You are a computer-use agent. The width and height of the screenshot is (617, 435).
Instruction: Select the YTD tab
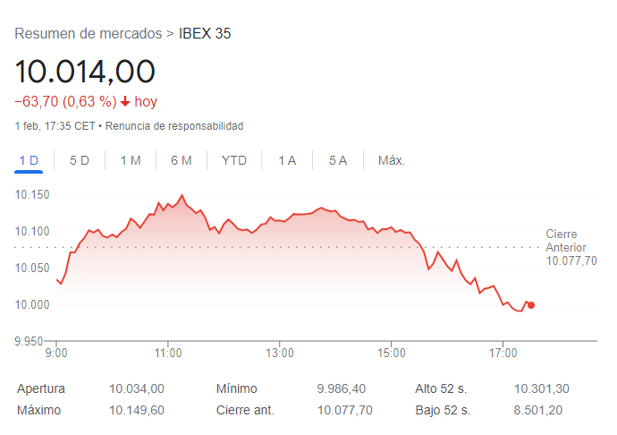tap(234, 160)
